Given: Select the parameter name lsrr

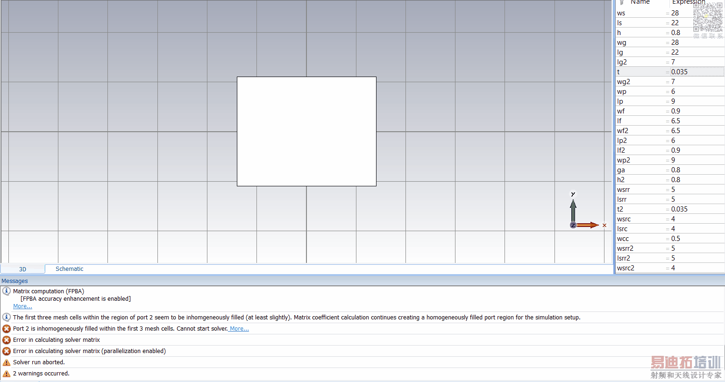Looking at the screenshot, I should (621, 199).
